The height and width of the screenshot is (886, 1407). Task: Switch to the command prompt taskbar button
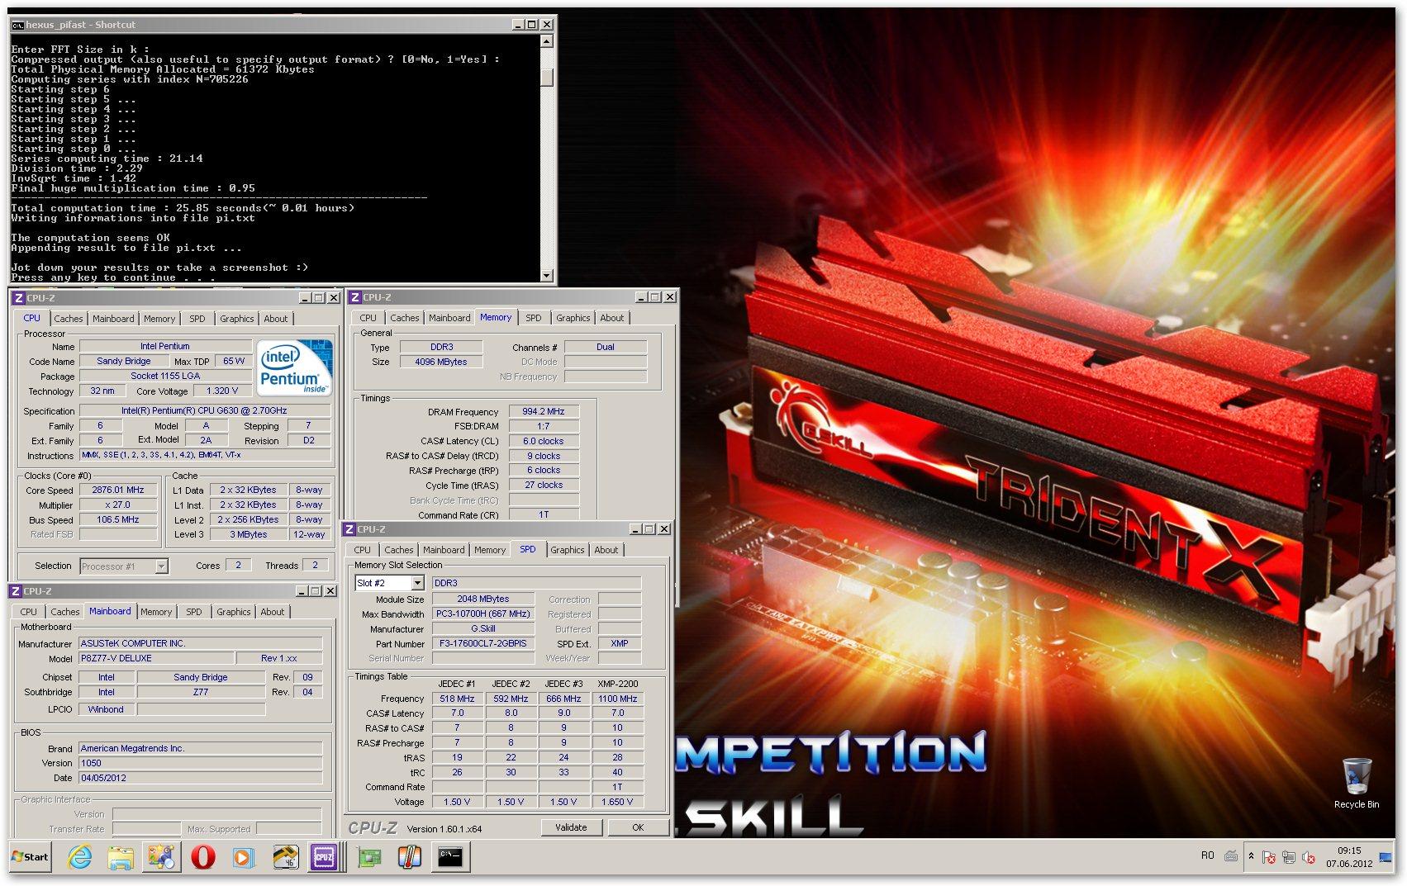tap(451, 857)
